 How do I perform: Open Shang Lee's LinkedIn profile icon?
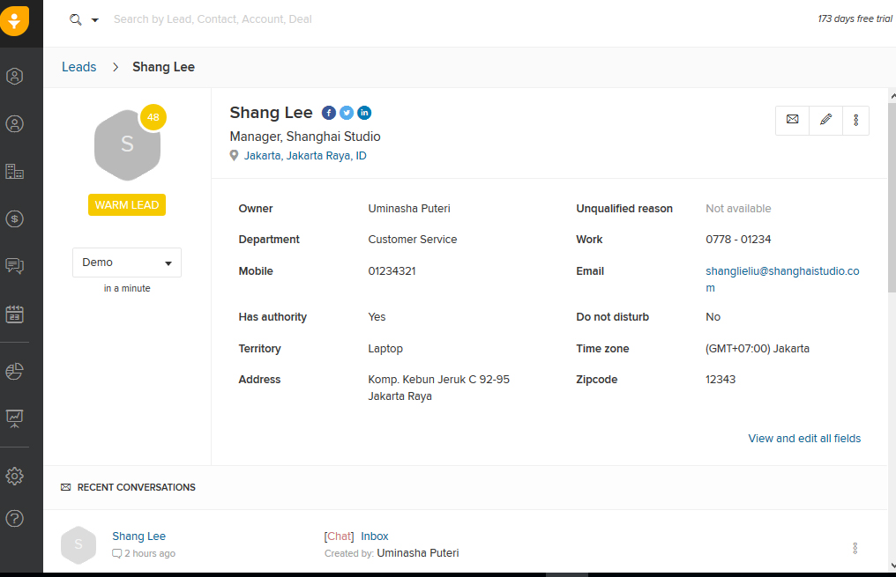364,113
